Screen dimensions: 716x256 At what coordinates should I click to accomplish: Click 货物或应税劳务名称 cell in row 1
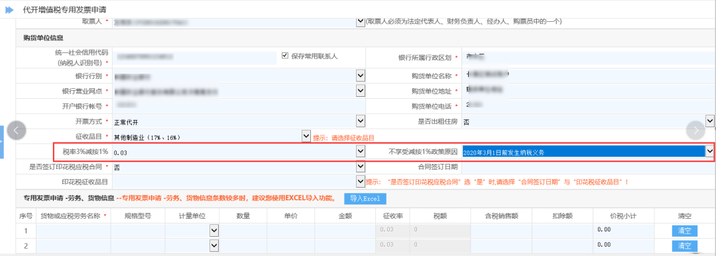pos(73,231)
